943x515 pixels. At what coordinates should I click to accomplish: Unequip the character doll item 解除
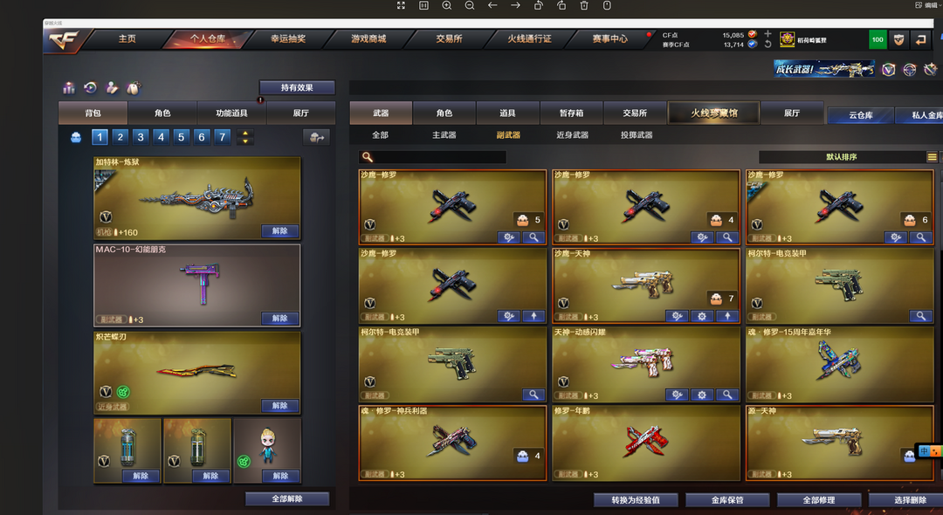[x=280, y=476]
